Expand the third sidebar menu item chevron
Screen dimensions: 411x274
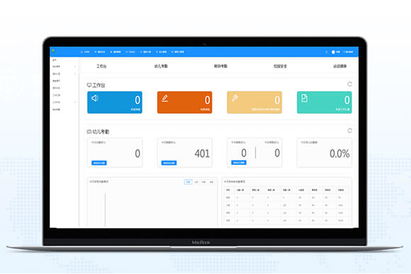click(75, 74)
